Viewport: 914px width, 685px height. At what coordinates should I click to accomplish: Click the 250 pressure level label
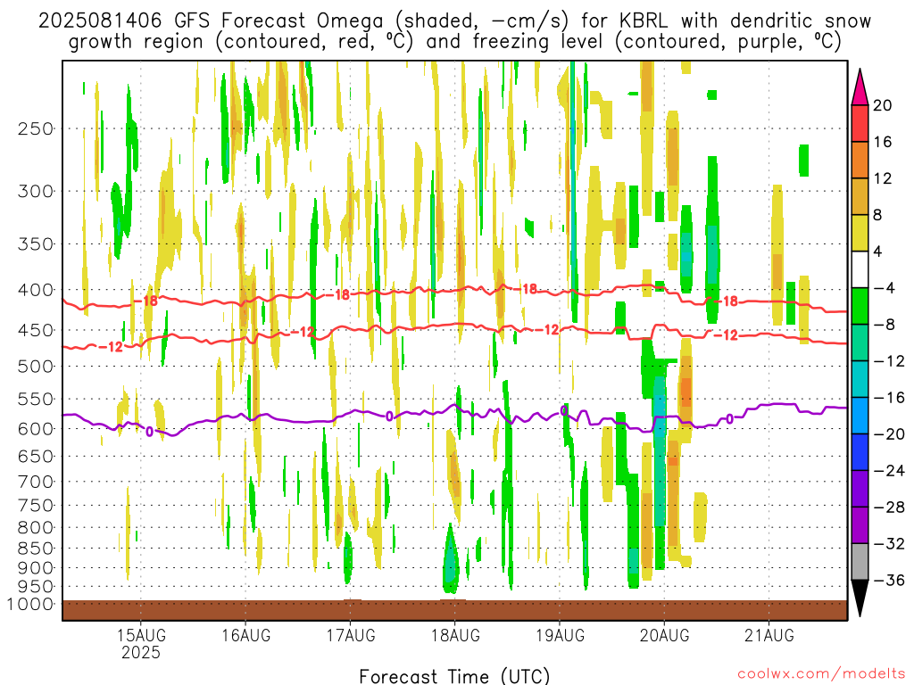coord(36,128)
